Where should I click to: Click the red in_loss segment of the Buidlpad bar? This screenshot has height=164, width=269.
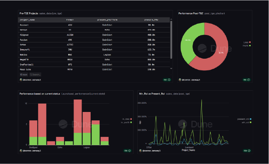click(x=33, y=129)
